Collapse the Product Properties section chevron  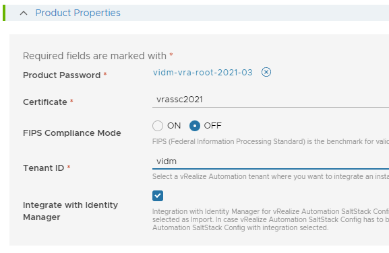coord(24,13)
